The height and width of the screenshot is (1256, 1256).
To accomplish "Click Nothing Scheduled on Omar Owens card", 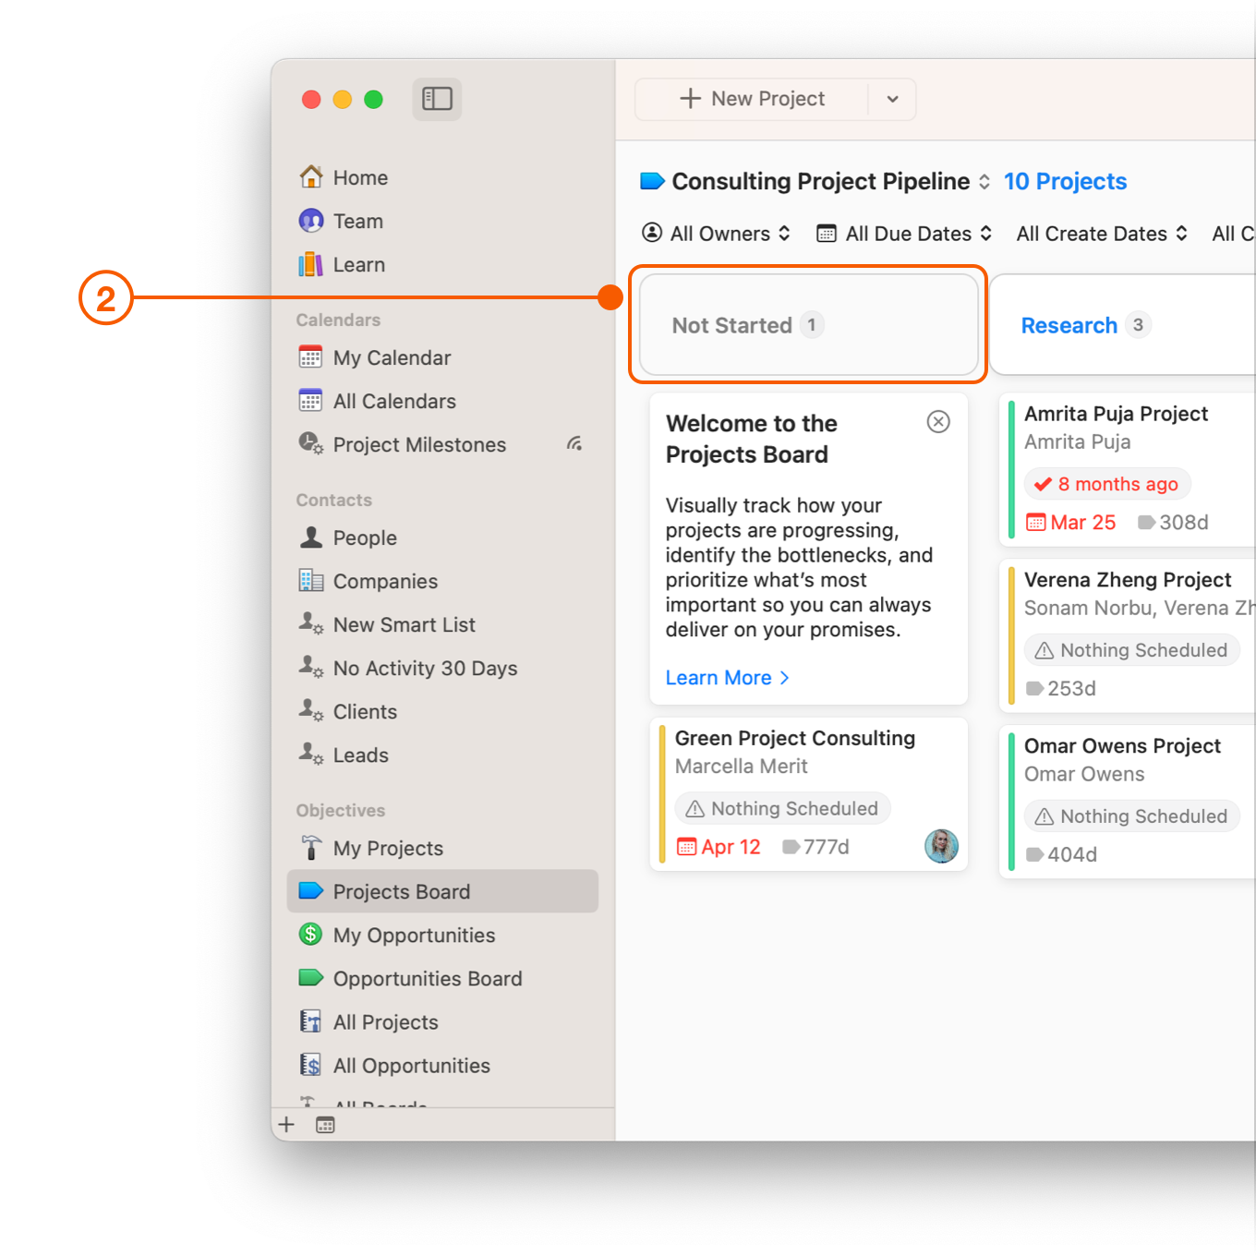I will [1132, 816].
